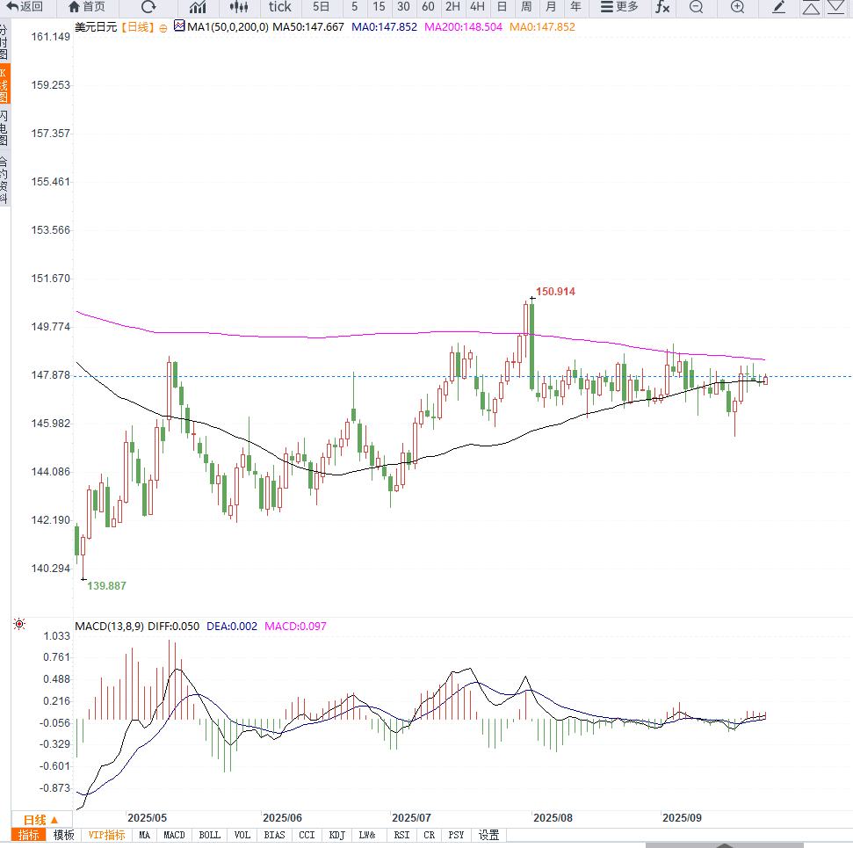Screen dimensions: 853x848
Task: Click the 返回 back arrow button
Action: coord(25,6)
